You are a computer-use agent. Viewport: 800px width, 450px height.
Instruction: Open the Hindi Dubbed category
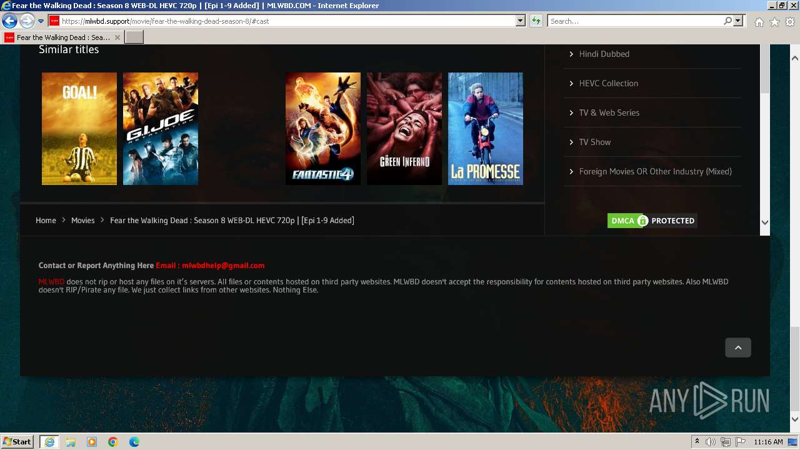(x=604, y=54)
